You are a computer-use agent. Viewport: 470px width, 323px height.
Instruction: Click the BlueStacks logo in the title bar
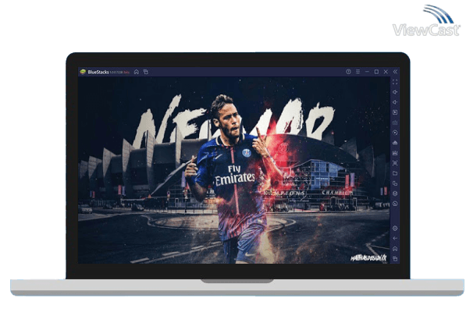pos(83,72)
